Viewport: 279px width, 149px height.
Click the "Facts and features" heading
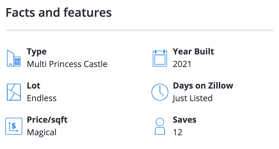click(x=59, y=13)
